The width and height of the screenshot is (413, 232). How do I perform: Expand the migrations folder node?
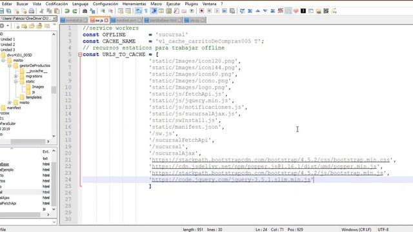coord(15,76)
